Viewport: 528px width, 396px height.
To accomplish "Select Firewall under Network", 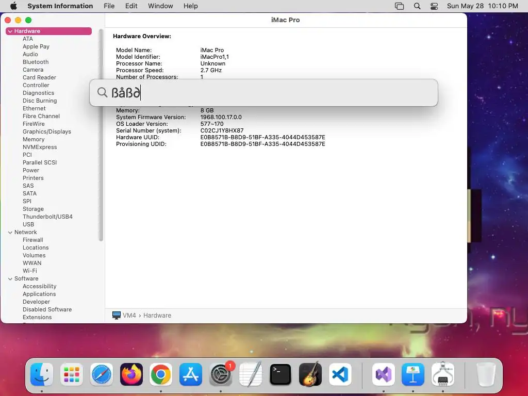I will pyautogui.click(x=32, y=240).
